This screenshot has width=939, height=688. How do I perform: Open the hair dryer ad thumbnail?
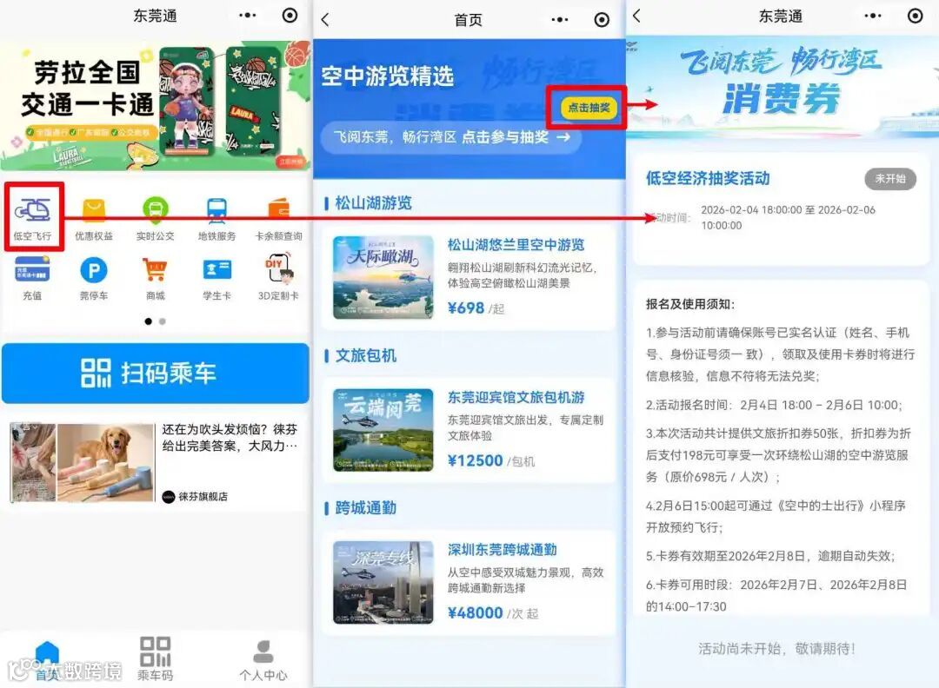click(x=82, y=462)
